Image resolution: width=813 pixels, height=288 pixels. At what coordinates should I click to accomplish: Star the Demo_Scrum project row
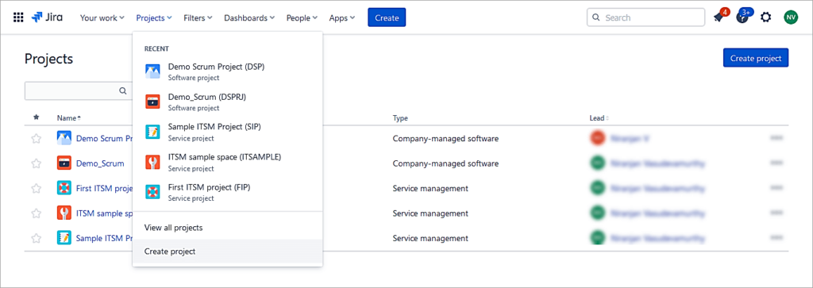(x=37, y=163)
